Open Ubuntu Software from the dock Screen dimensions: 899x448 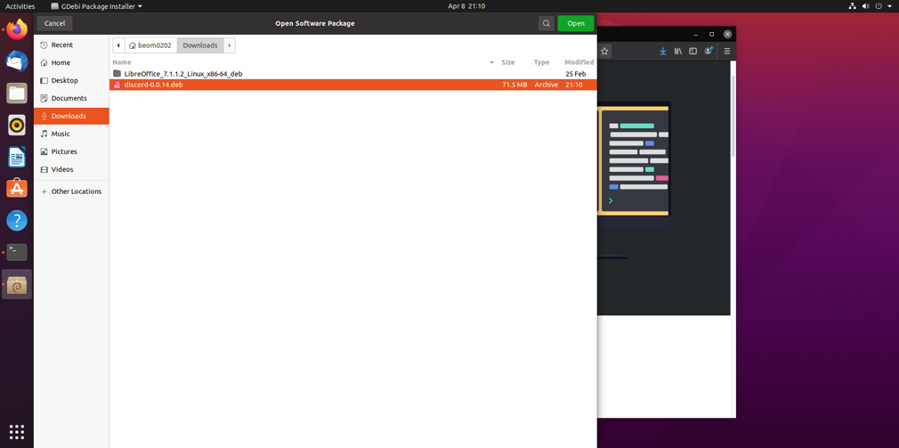17,189
